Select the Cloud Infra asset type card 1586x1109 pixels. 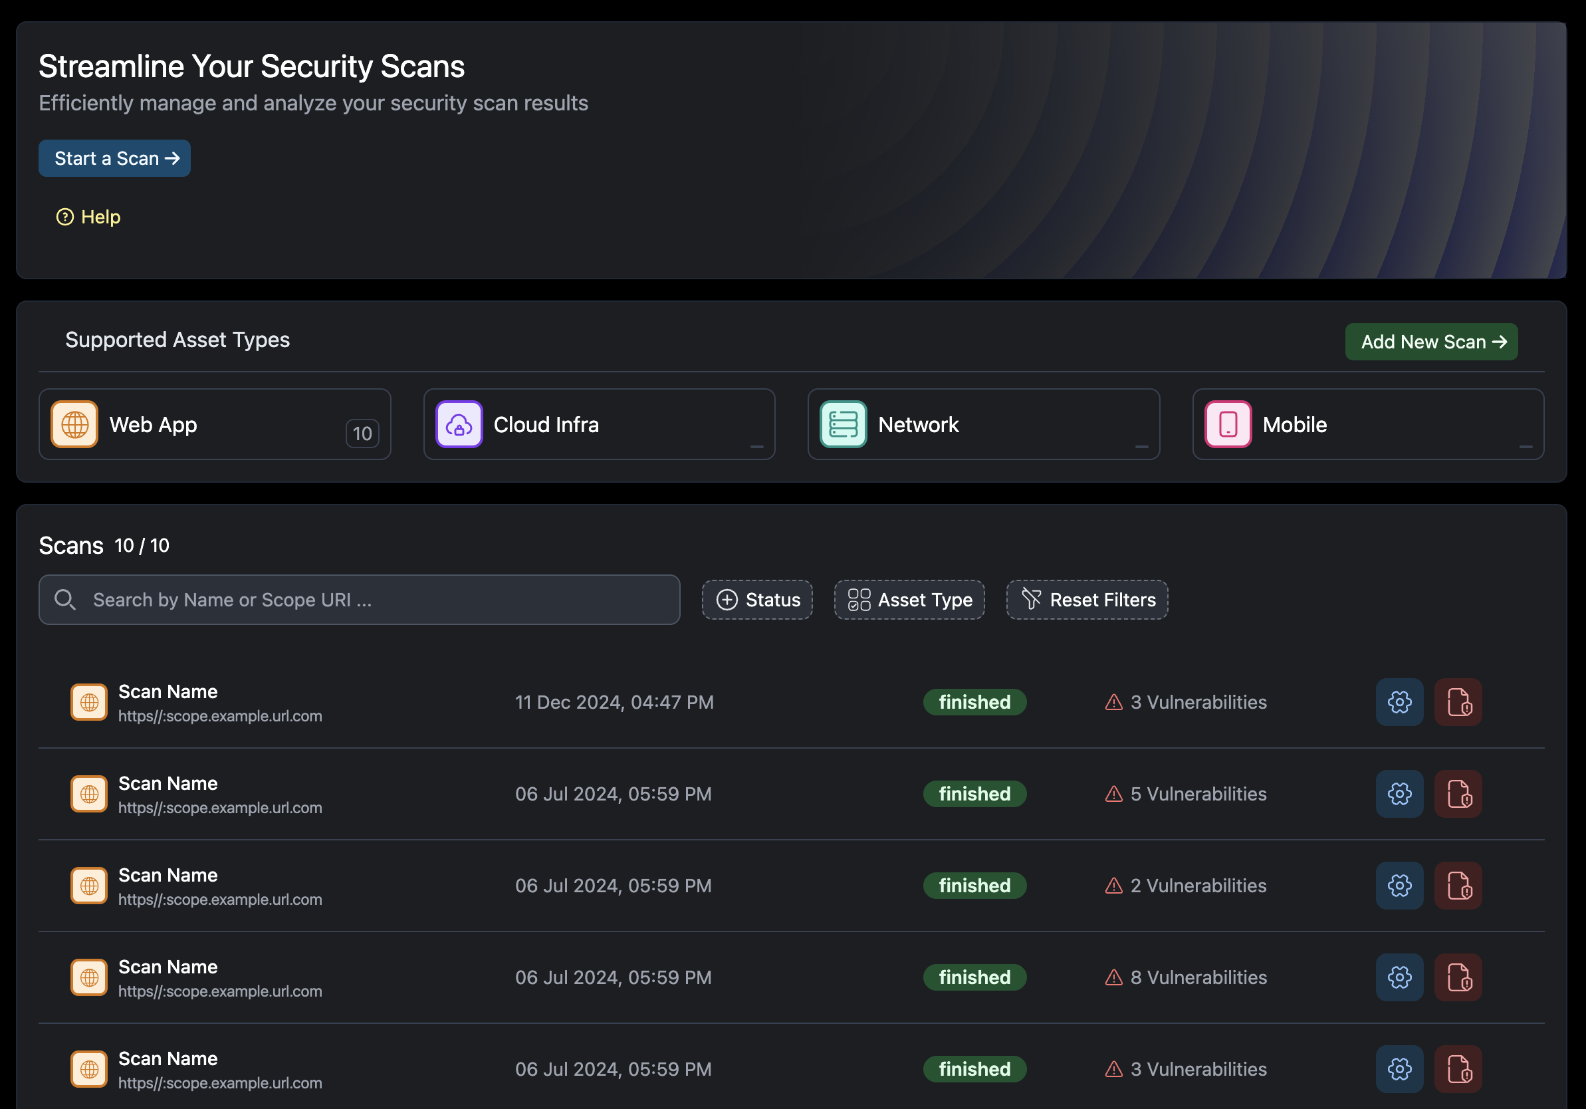tap(599, 424)
